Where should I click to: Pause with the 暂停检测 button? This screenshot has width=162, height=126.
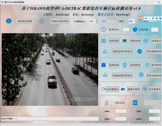click(156, 65)
